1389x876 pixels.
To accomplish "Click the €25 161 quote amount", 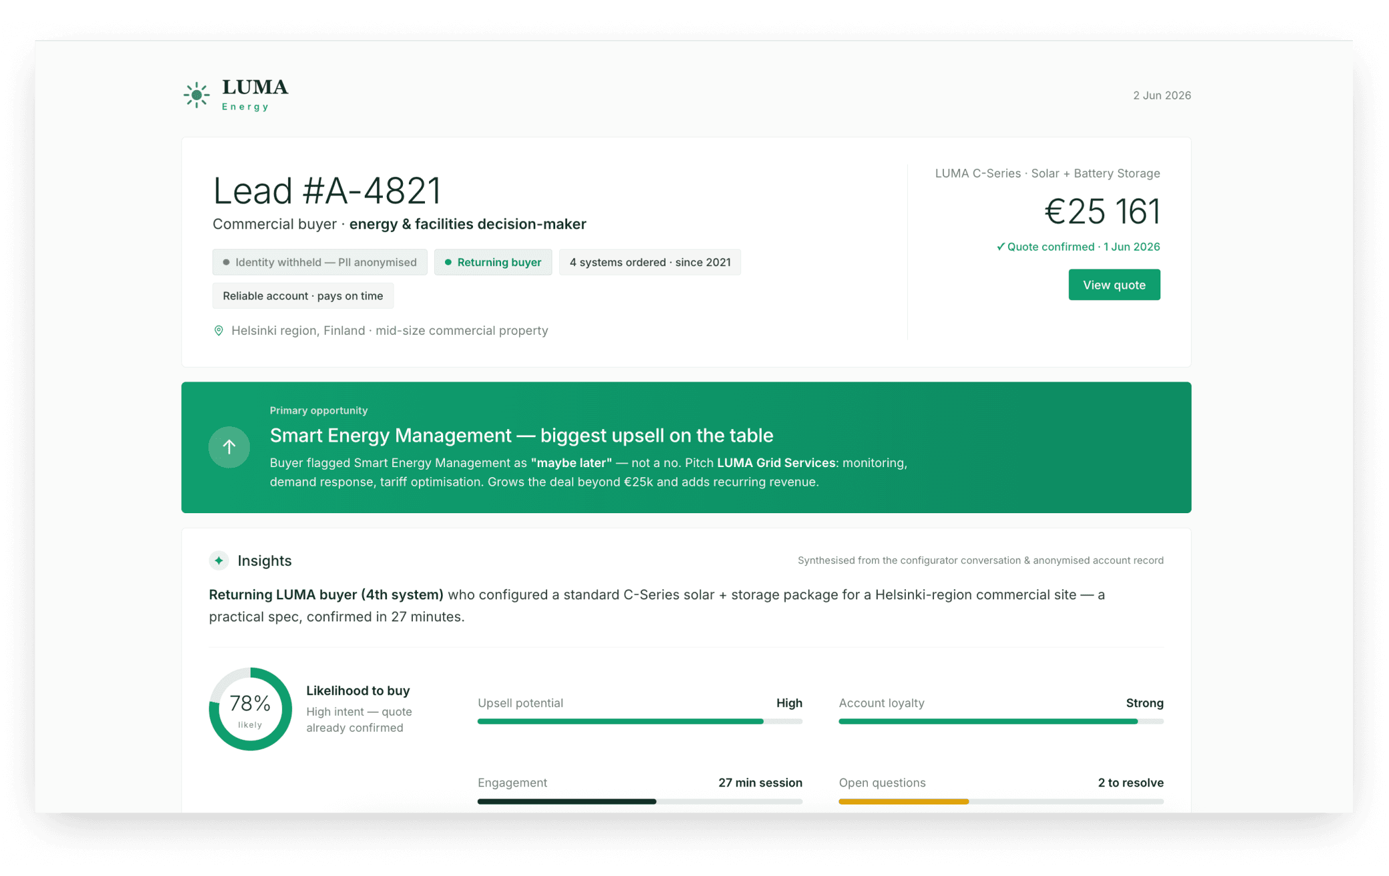I will 1102,212.
